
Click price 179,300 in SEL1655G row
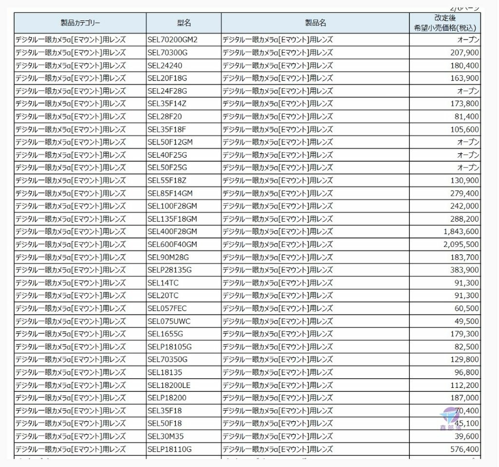pyautogui.click(x=464, y=334)
